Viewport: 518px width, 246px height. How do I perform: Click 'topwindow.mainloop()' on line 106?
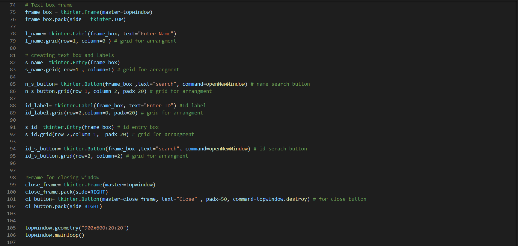55,235
